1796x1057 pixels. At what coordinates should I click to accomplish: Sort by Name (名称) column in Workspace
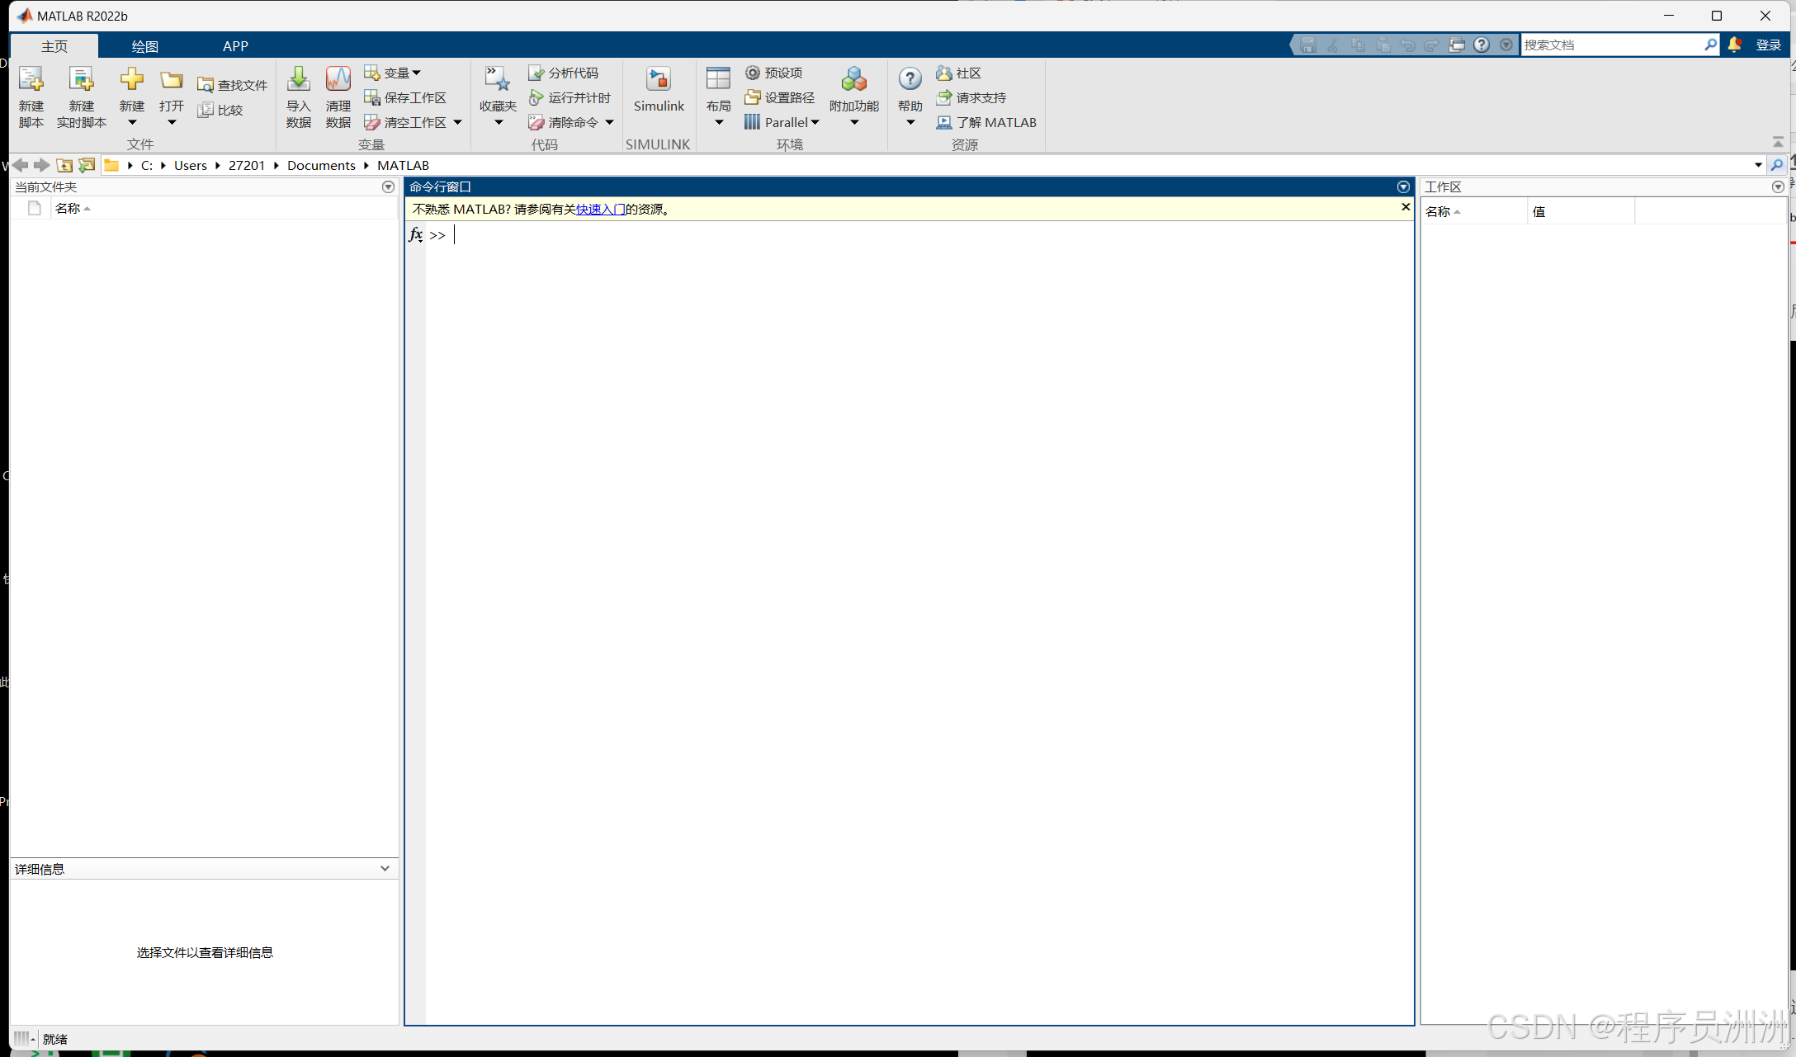[x=1473, y=212]
